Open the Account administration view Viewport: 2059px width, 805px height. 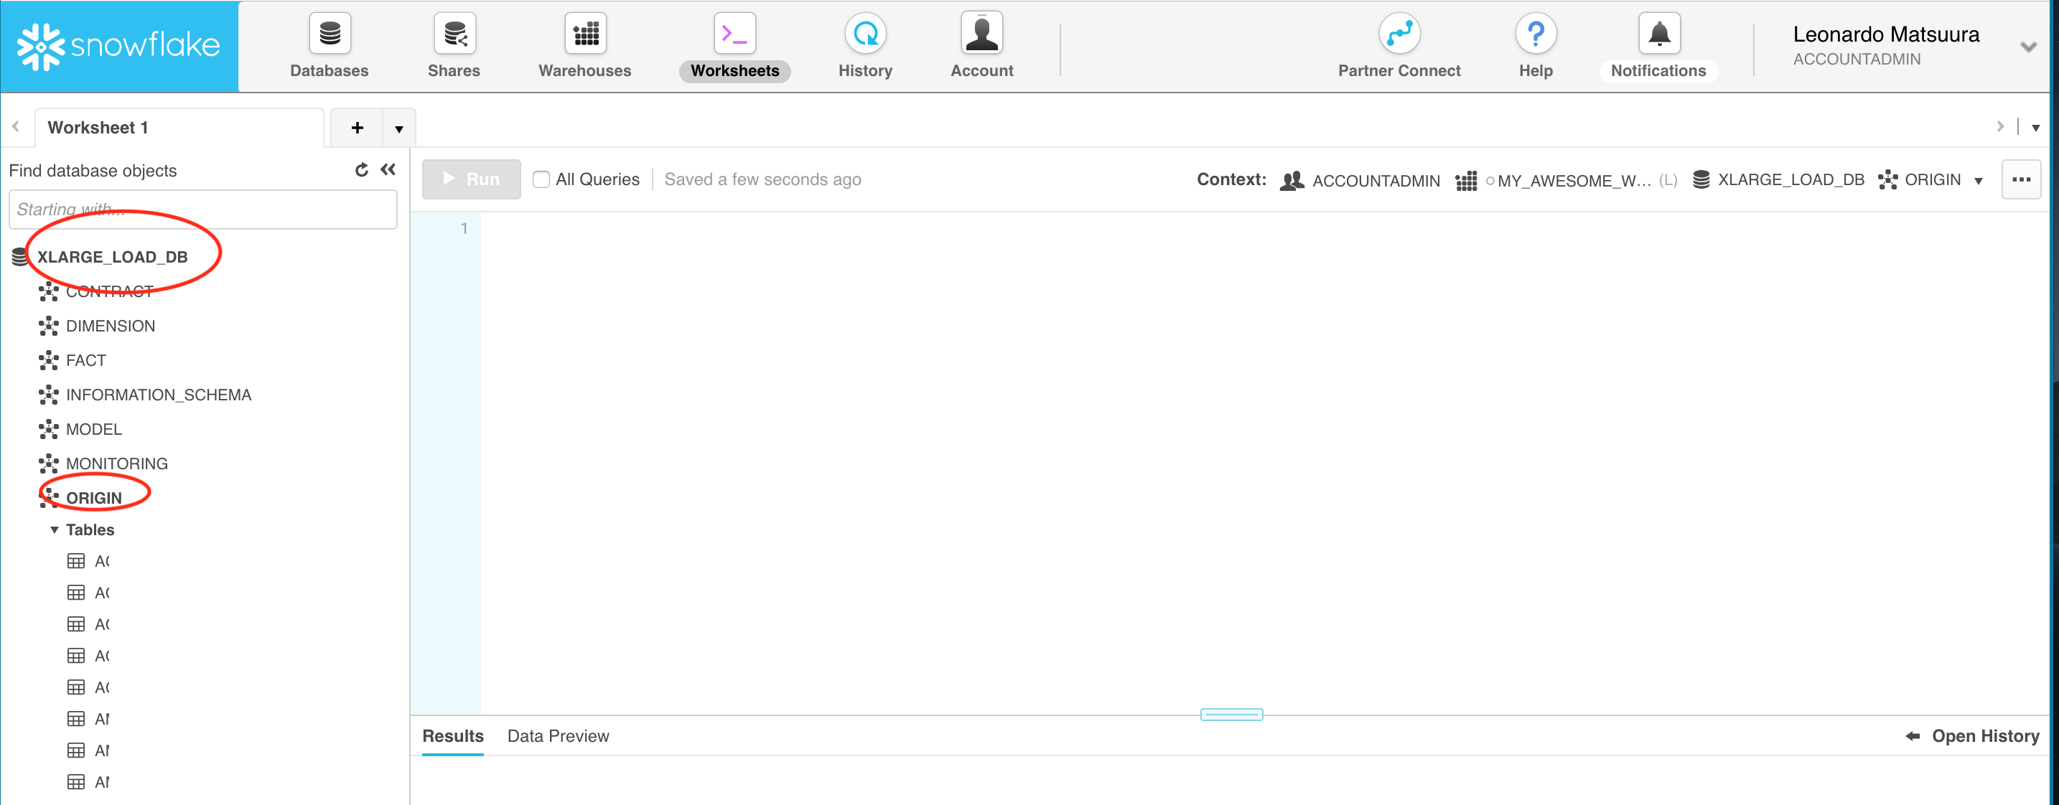[x=981, y=44]
